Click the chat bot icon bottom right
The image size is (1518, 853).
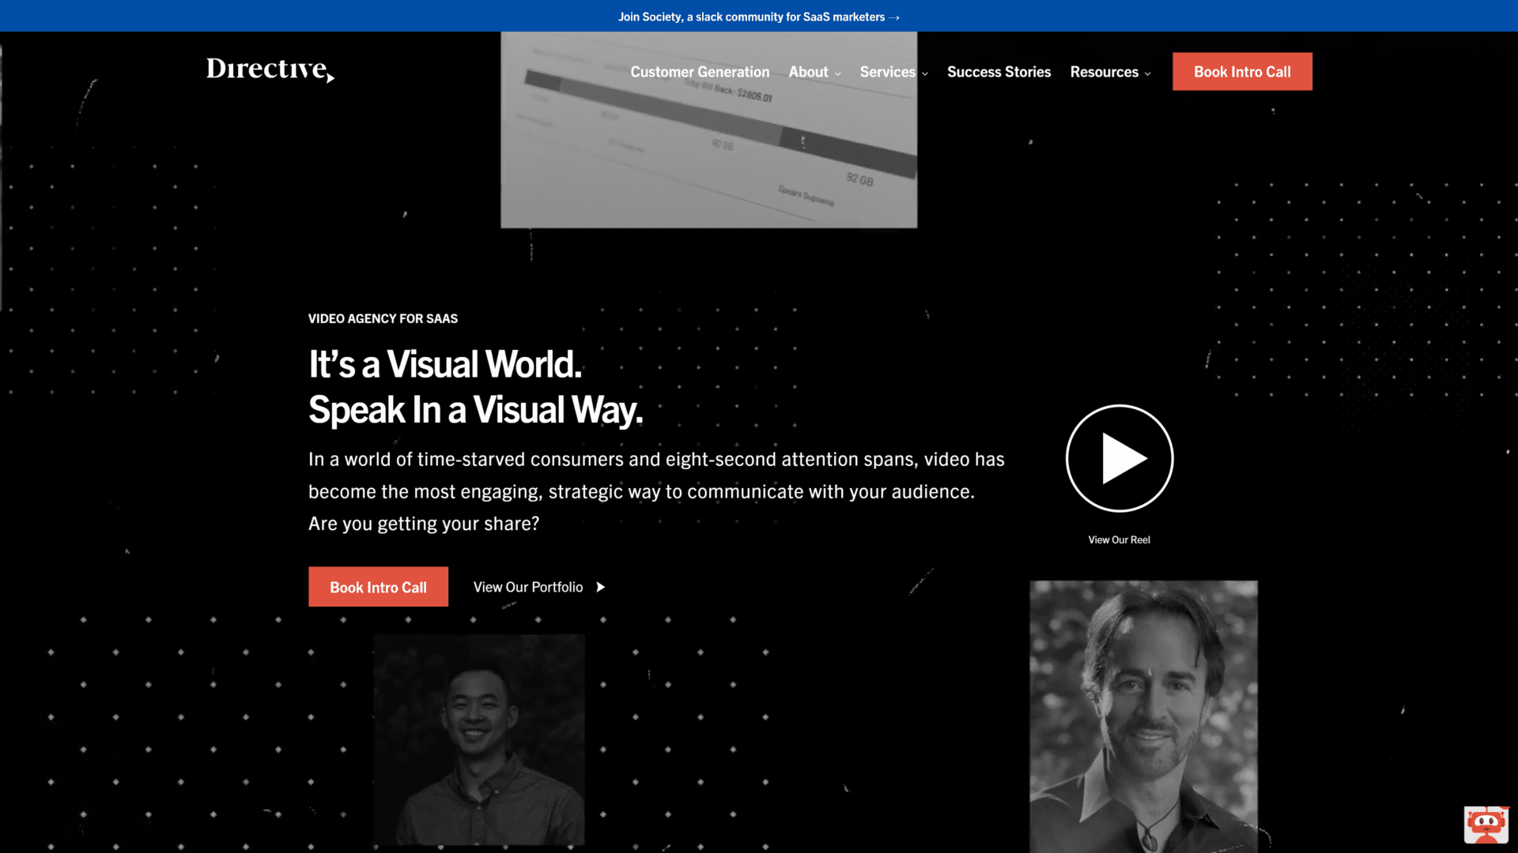1486,821
